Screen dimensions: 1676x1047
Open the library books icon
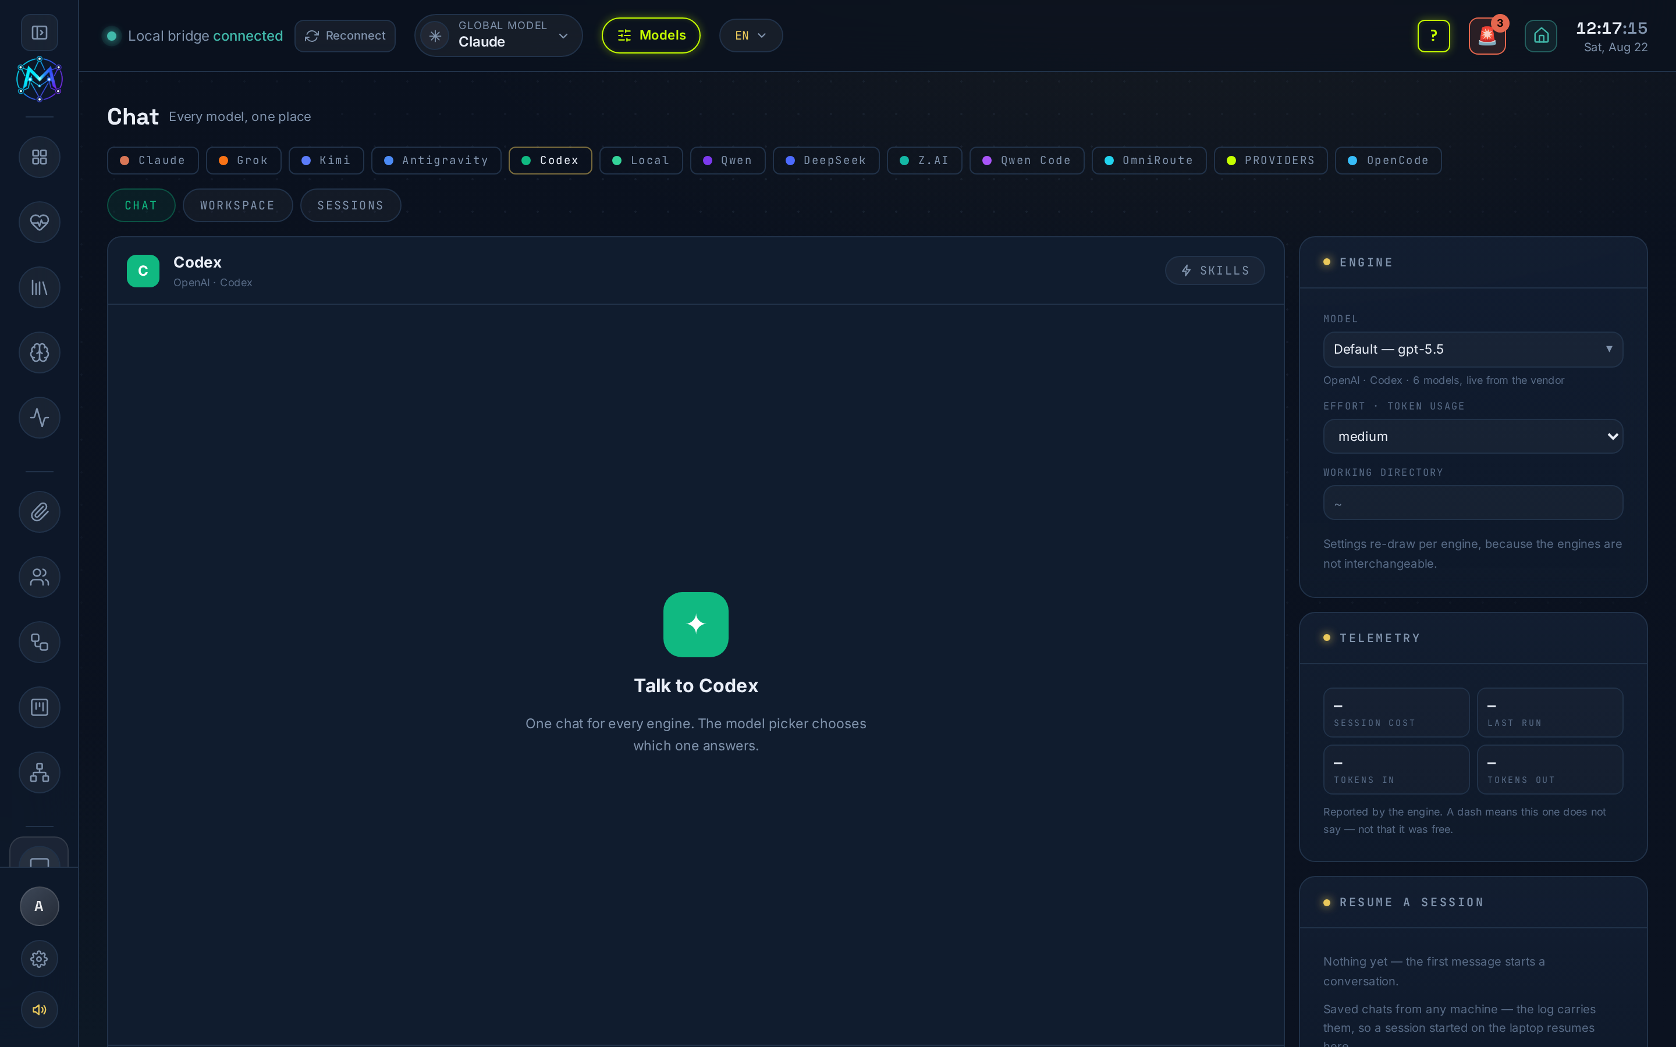click(x=40, y=287)
